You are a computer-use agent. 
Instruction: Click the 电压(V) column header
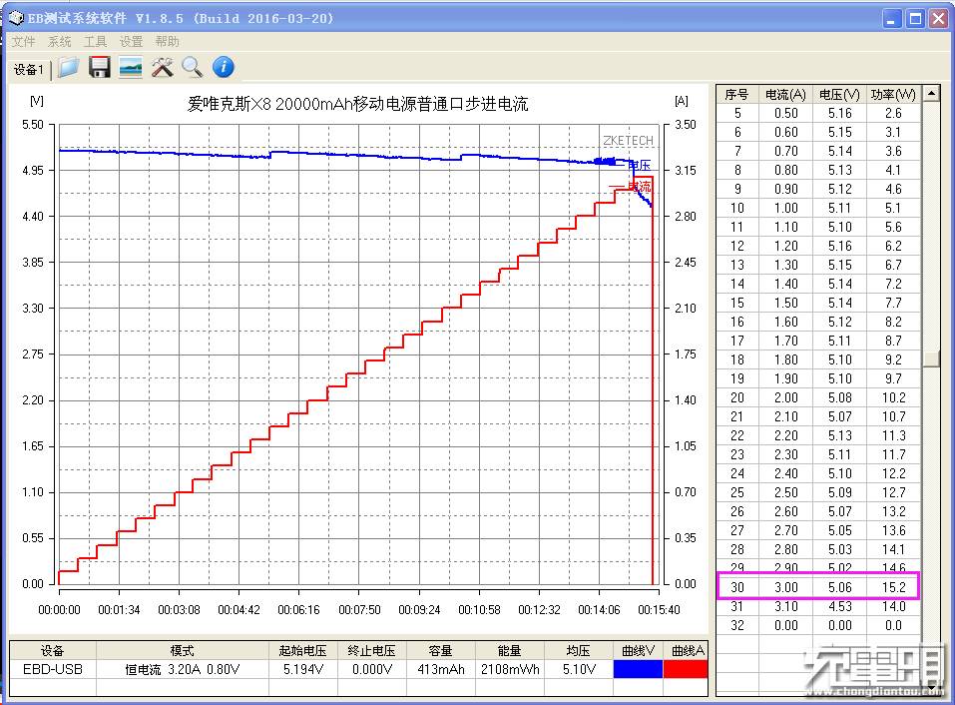click(x=839, y=95)
